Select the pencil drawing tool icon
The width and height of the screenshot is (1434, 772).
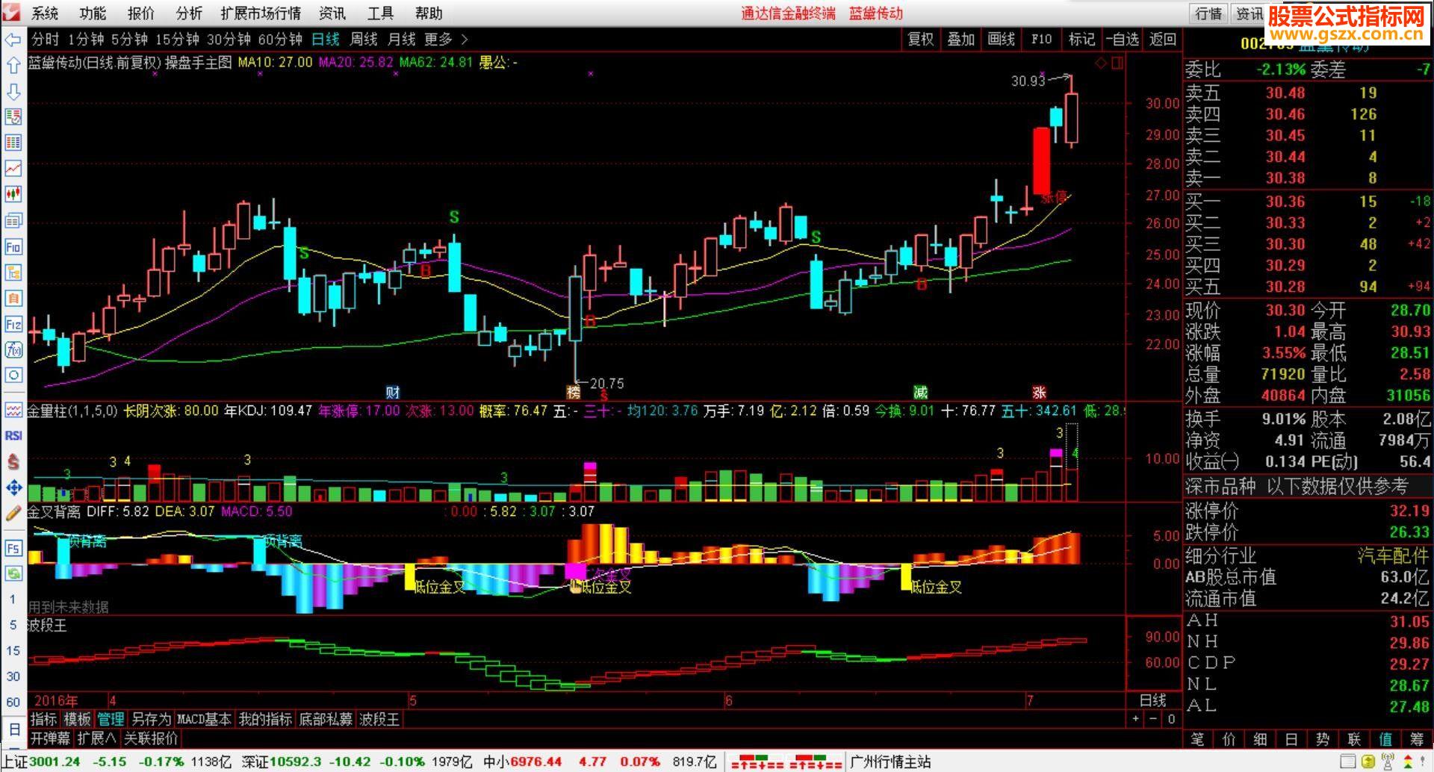click(13, 514)
